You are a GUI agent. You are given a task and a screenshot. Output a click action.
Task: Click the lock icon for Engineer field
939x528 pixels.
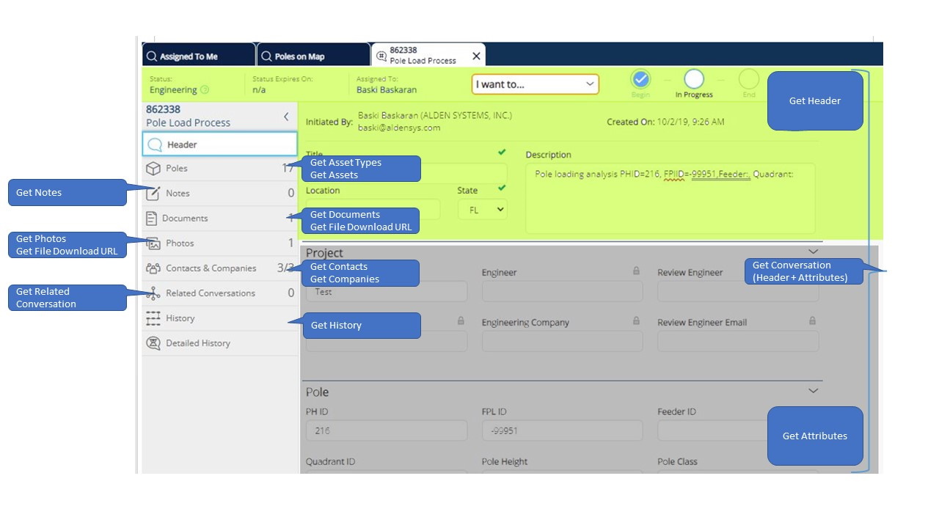click(x=636, y=271)
